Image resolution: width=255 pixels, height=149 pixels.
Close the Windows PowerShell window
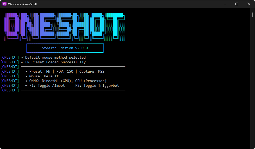point(248,4)
